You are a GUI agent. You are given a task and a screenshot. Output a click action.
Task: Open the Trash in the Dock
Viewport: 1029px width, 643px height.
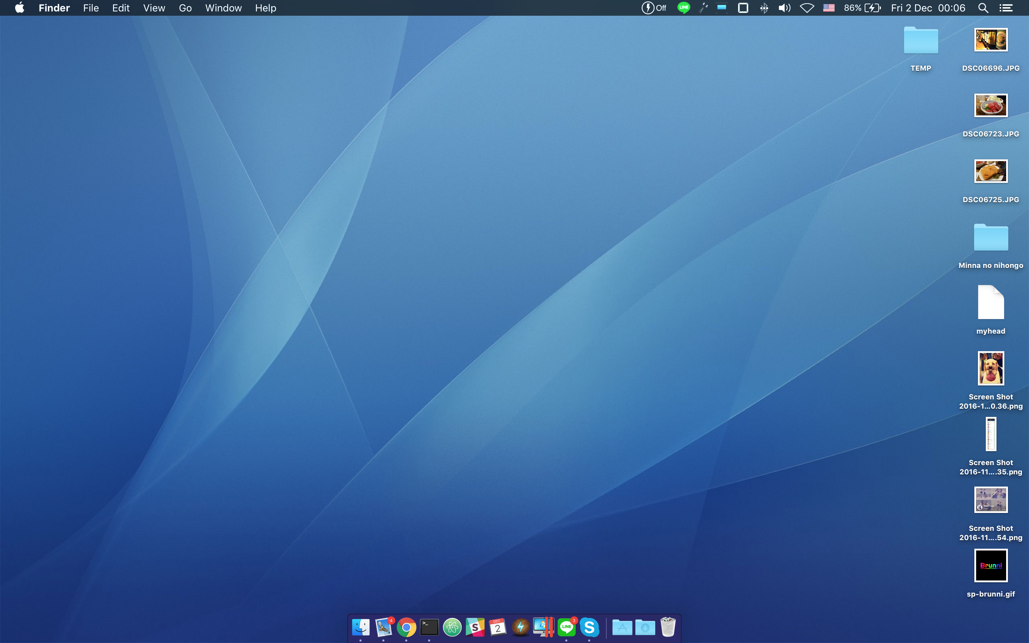click(x=668, y=627)
